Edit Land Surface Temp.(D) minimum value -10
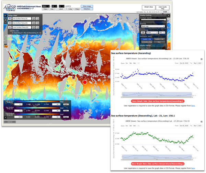 (19, 117)
